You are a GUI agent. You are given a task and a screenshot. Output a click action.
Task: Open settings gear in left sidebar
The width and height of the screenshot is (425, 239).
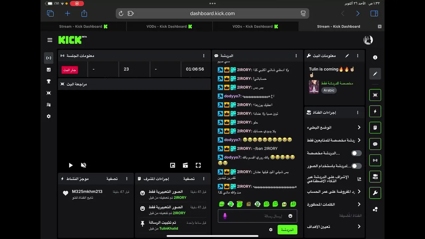coord(48,116)
